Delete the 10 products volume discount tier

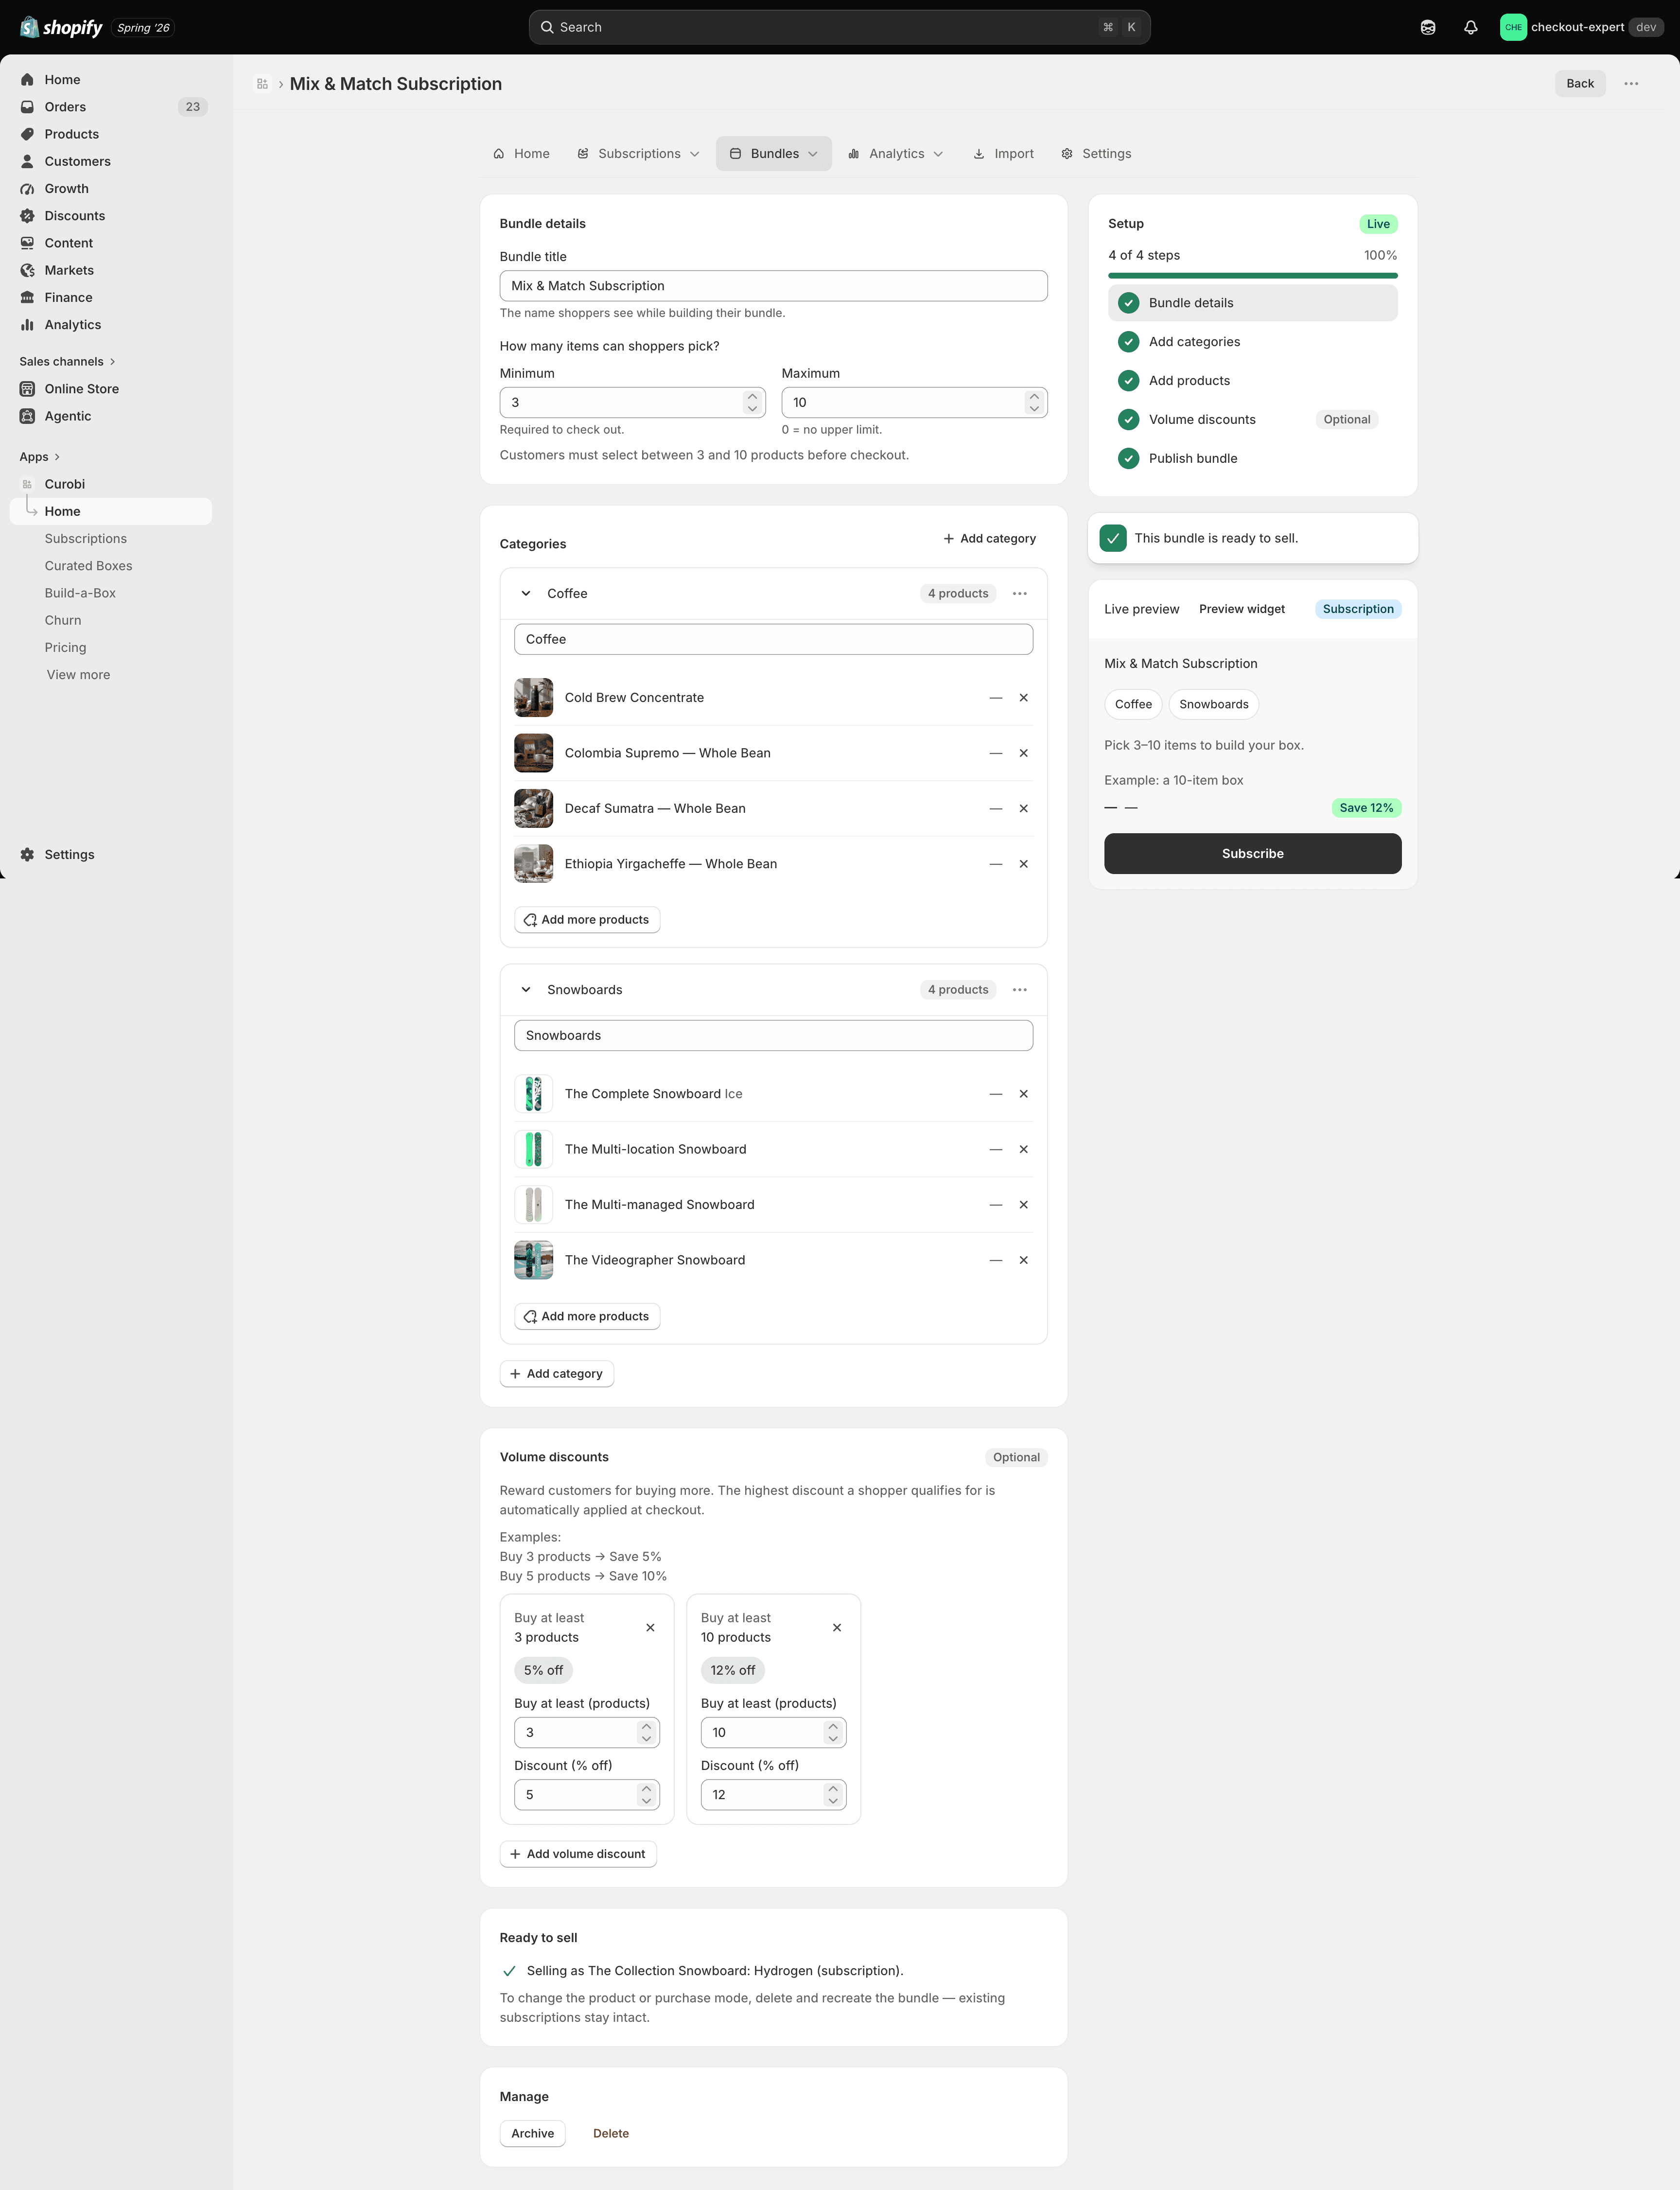coord(837,1628)
